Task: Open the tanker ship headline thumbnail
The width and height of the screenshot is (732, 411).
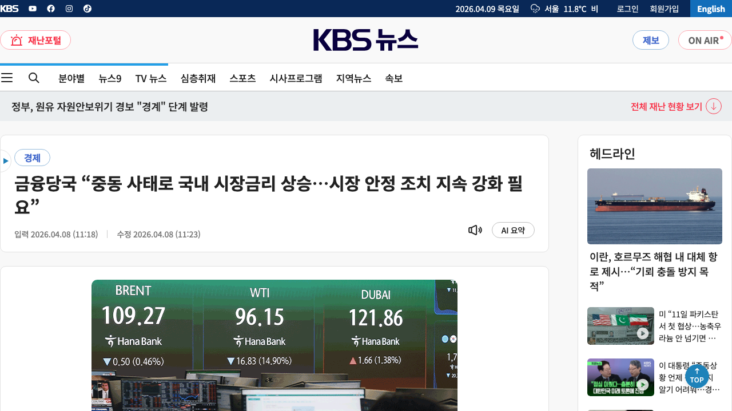Action: (655, 206)
